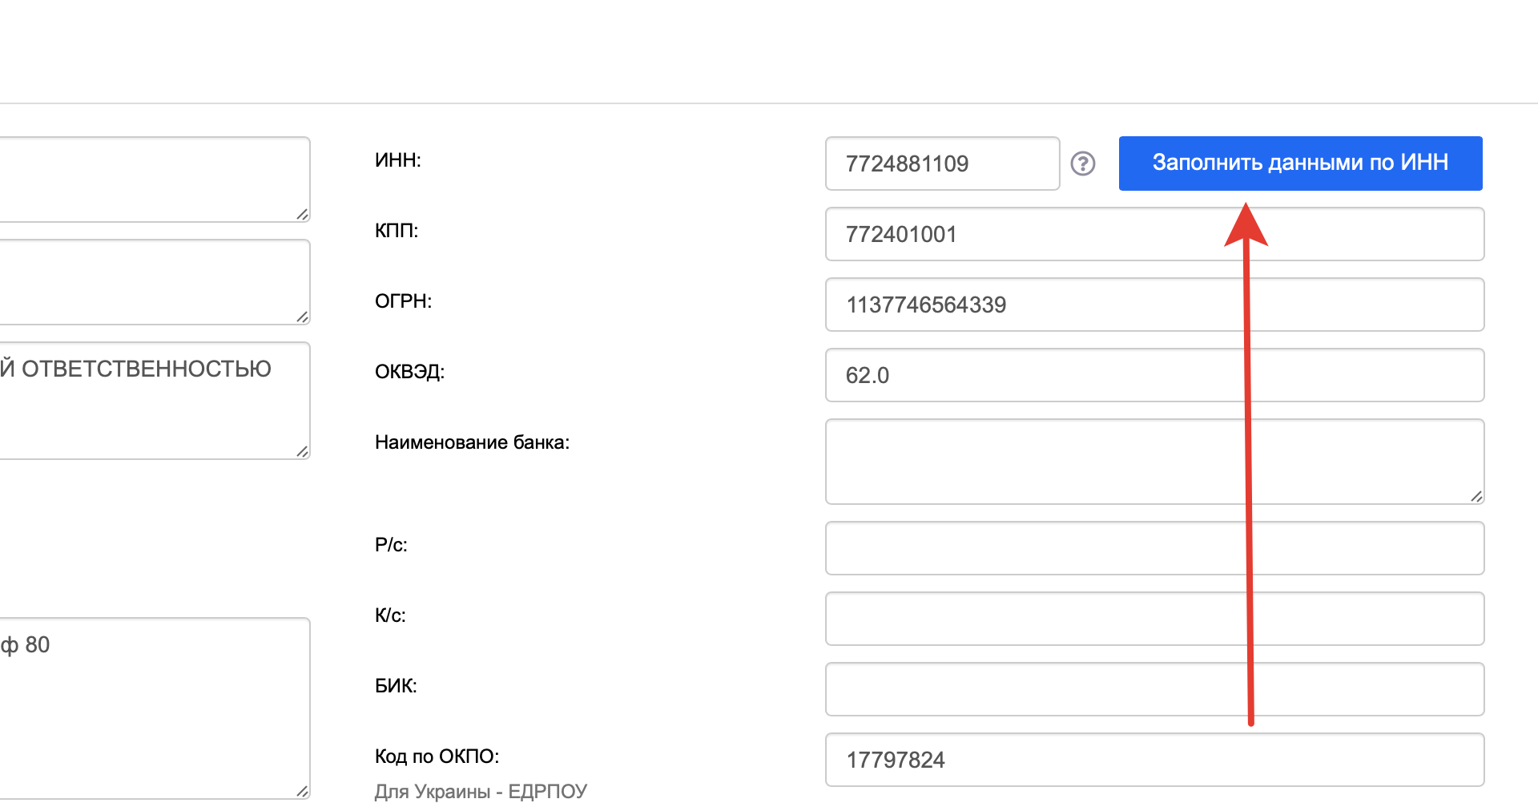Focus the Наименование банка text area
This screenshot has width=1538, height=811.
point(1154,462)
